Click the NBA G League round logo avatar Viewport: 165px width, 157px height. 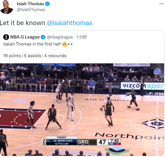[x=6, y=37]
